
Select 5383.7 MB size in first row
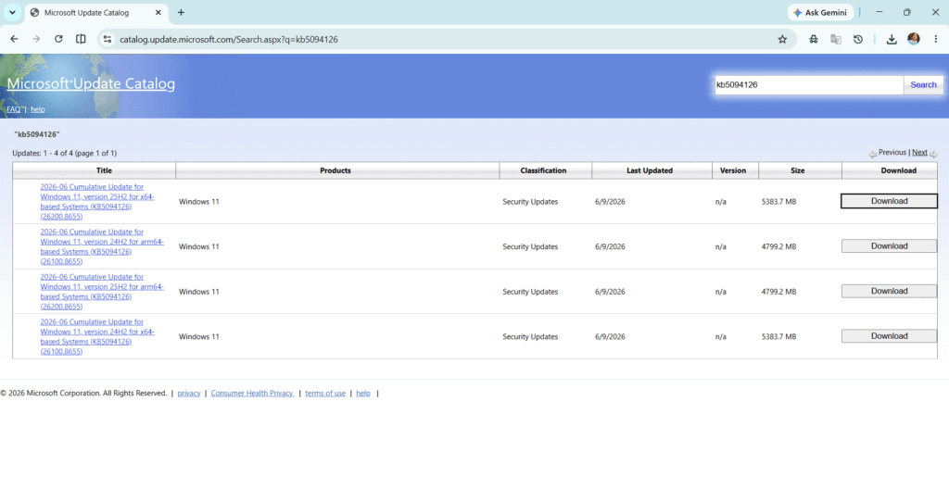click(778, 201)
